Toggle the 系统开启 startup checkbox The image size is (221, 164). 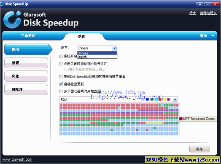(61, 56)
